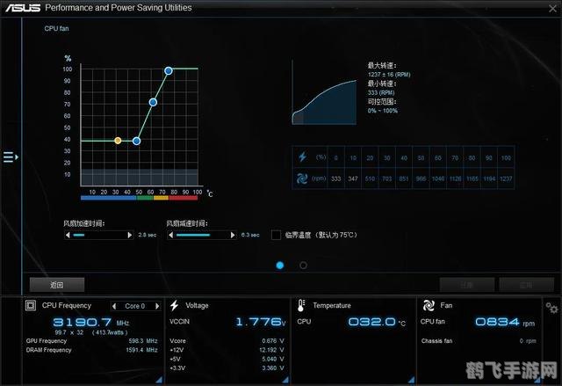Viewport: 562px width, 386px height.
Task: Click the yellow point on fan curve
Action: click(x=118, y=141)
